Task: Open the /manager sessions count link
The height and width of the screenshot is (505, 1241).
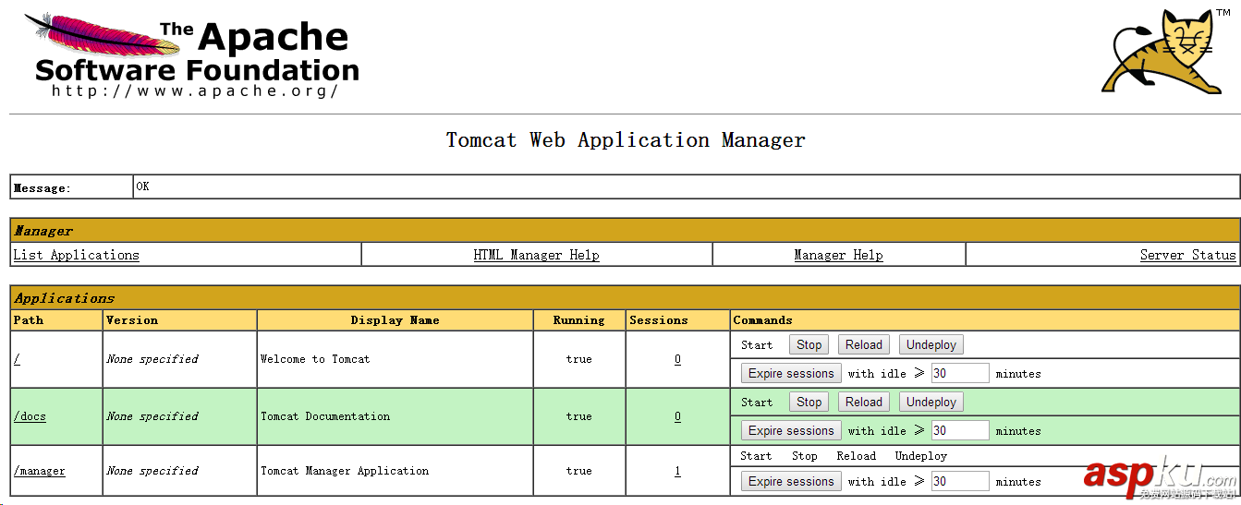Action: pos(677,471)
